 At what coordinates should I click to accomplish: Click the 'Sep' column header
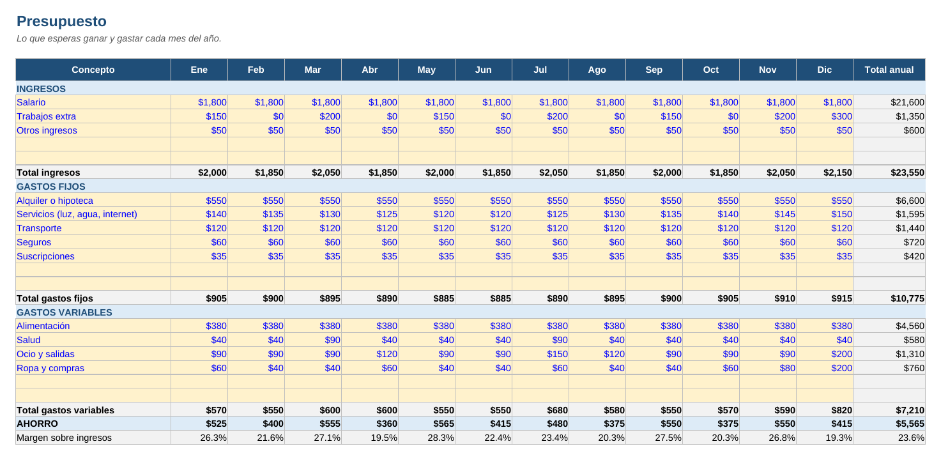tap(654, 70)
